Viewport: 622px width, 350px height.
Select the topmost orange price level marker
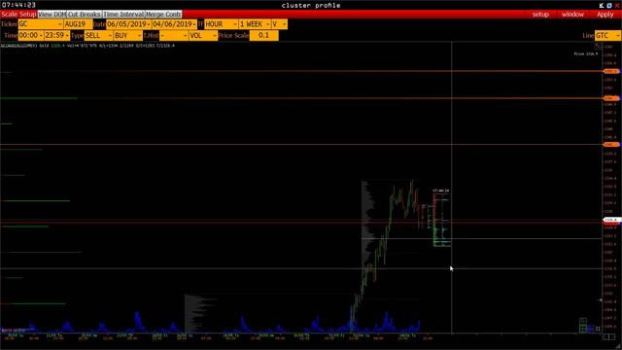611,71
